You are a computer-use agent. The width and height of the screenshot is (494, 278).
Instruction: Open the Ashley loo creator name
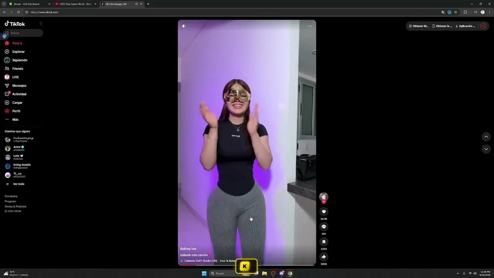(x=188, y=249)
